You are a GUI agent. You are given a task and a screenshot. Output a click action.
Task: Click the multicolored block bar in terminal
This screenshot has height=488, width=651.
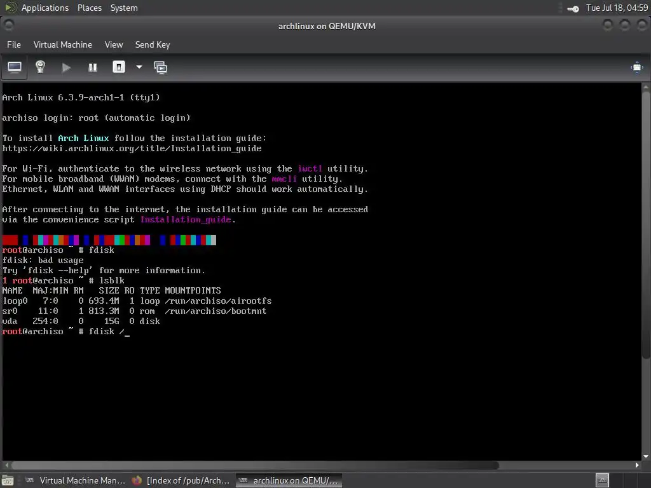[x=109, y=240]
